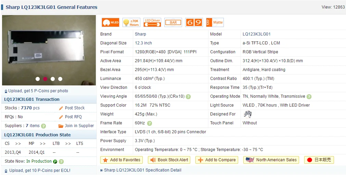Click the 2014,Q1 MP date
This screenshot has width=346, height=177.
pyautogui.click(x=37, y=152)
